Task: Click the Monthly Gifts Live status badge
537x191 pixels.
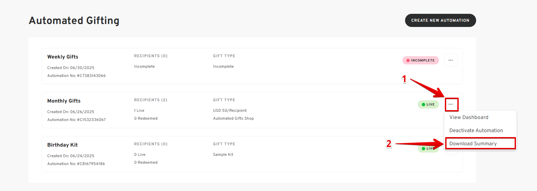Action: (428, 105)
